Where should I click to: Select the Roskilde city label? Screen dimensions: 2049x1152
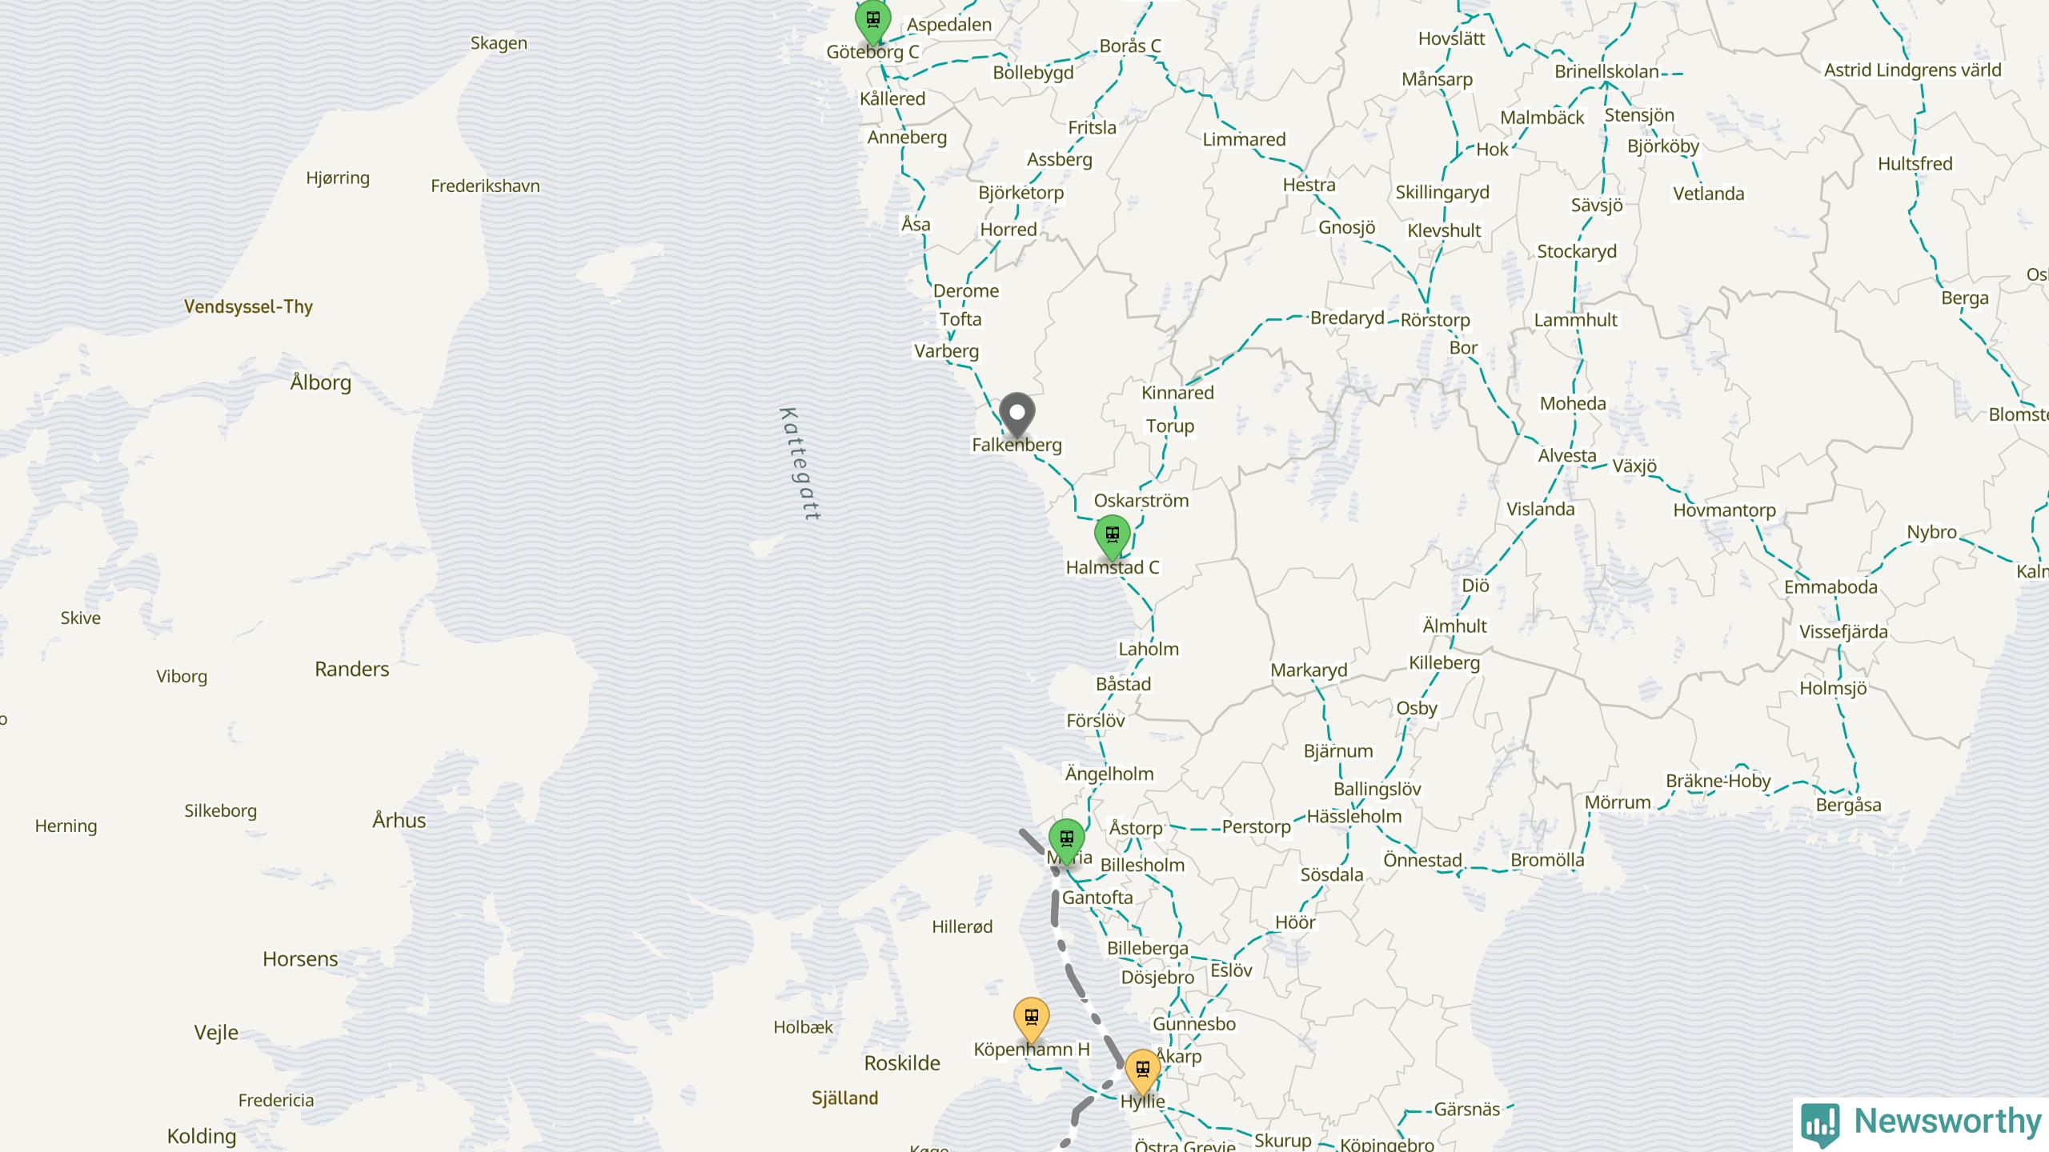pyautogui.click(x=902, y=1063)
